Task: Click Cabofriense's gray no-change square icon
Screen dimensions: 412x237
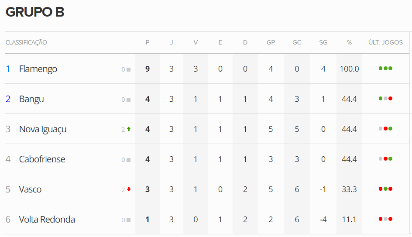Action: point(128,160)
